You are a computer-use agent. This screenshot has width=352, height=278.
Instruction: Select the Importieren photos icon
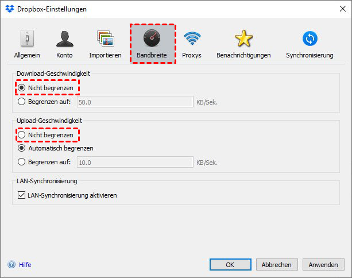(x=106, y=38)
